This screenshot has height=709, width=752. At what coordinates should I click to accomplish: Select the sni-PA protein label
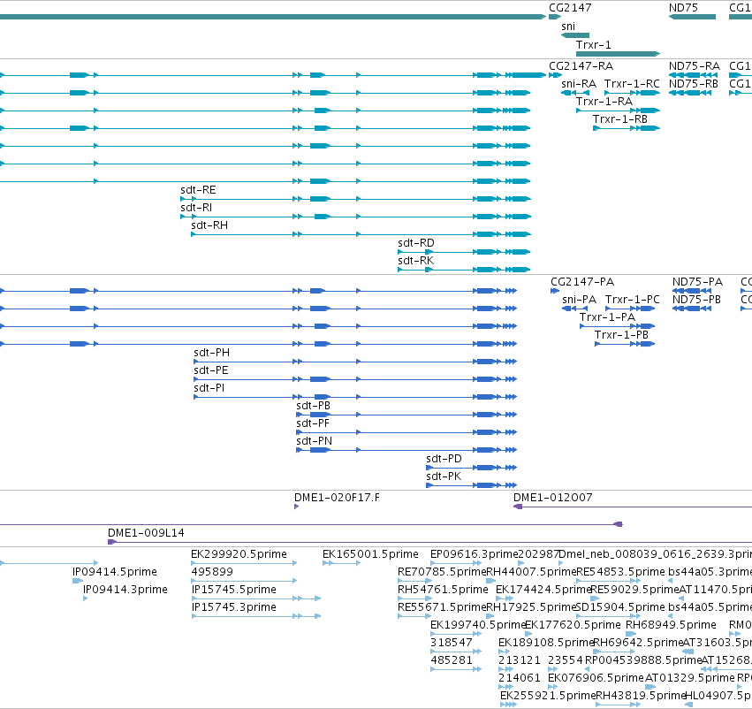click(x=580, y=300)
